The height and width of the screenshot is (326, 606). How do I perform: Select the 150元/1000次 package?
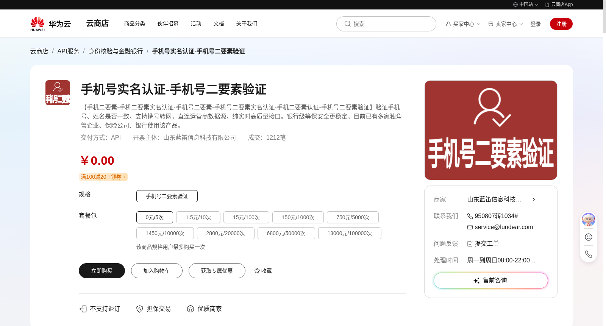(x=298, y=217)
